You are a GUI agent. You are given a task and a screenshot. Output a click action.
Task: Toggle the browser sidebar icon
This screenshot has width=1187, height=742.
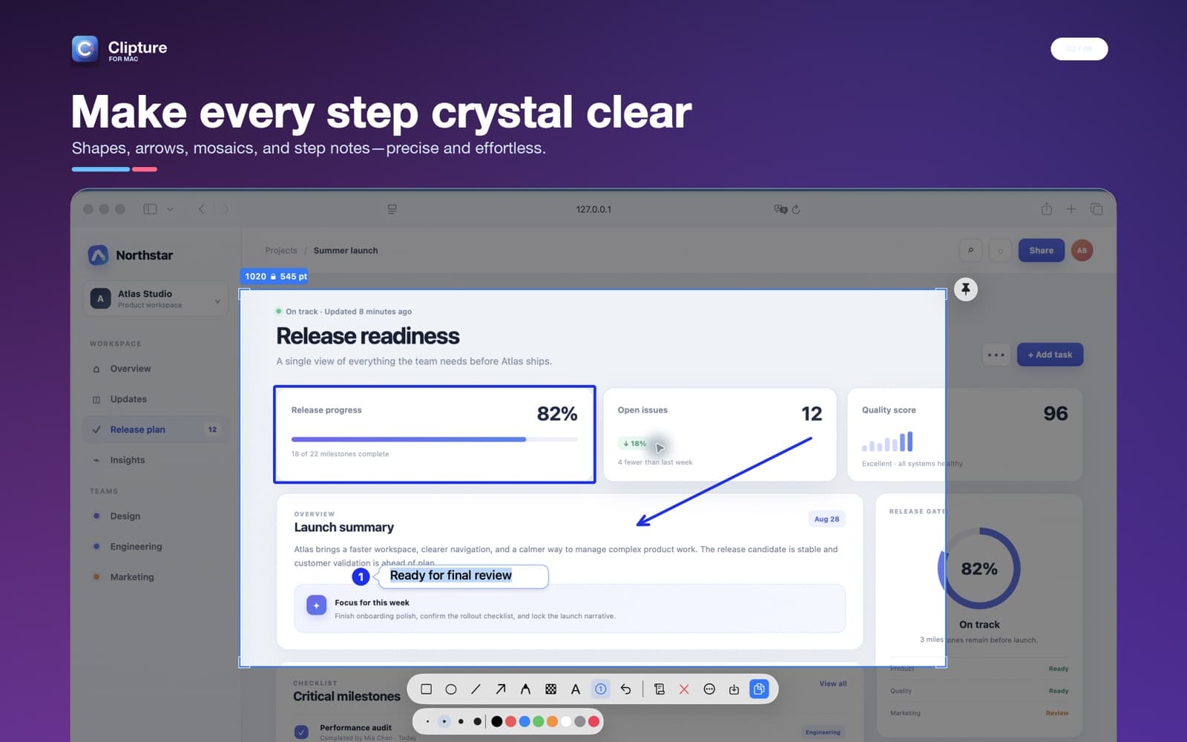click(150, 209)
